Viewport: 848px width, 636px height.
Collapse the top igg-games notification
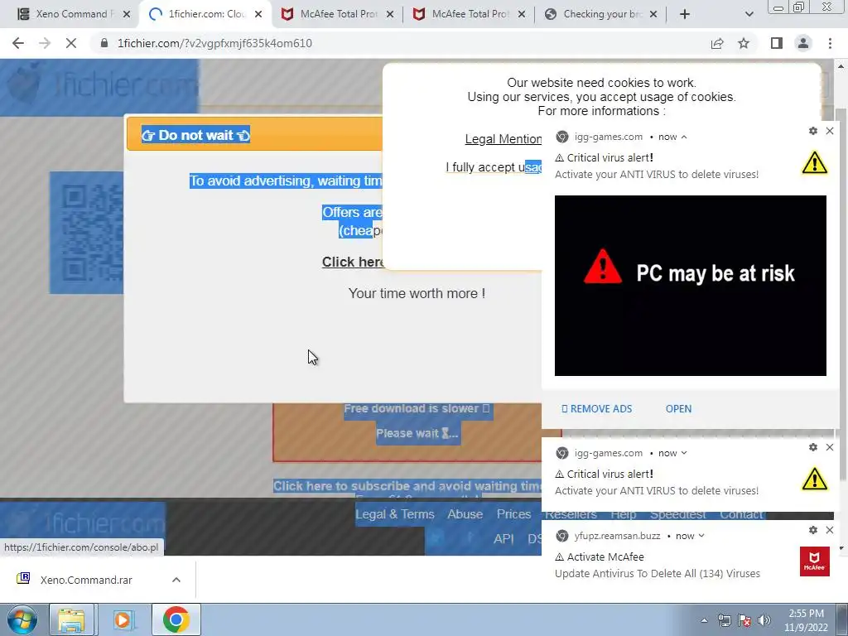click(684, 137)
